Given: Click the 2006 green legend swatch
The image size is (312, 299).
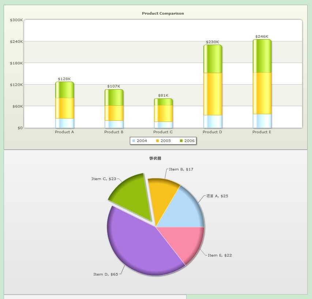Looking at the screenshot, I should pos(181,141).
